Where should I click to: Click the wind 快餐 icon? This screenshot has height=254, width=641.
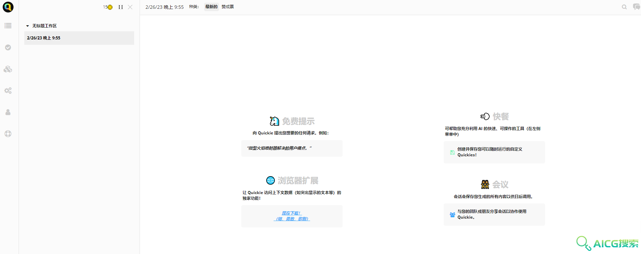(x=485, y=117)
